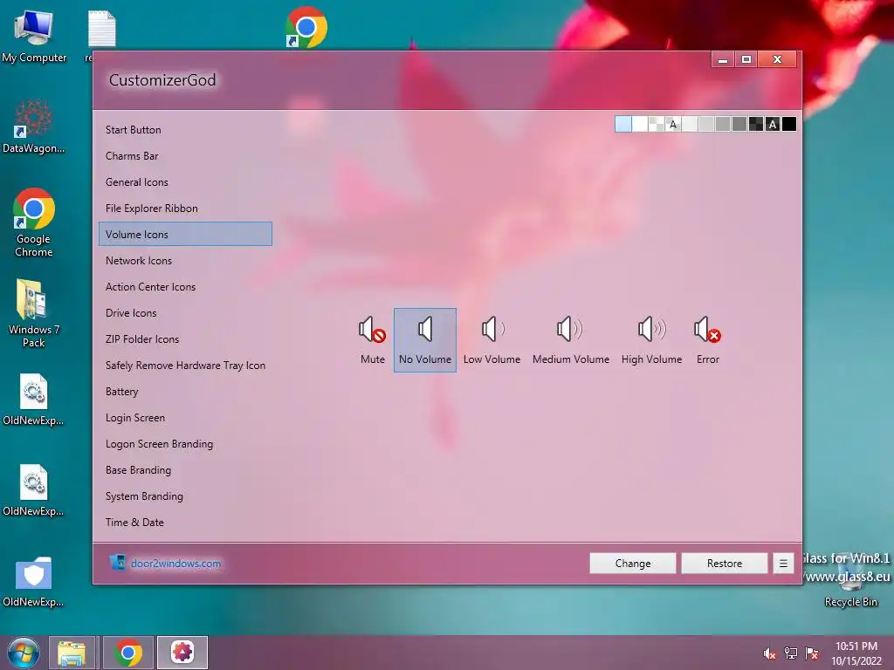The height and width of the screenshot is (670, 894).
Task: Select the High Volume speaker icon
Action: tap(651, 340)
